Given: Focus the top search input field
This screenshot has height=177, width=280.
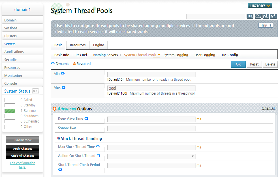Looking at the screenshot, I should pos(215,16).
